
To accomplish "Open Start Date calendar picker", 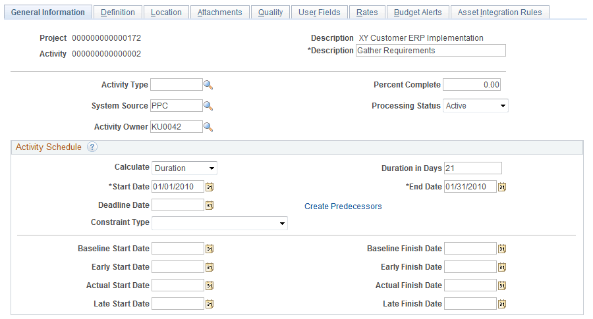I will point(210,187).
